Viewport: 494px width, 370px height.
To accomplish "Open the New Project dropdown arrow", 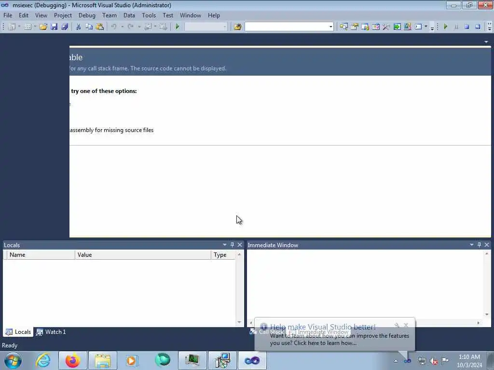I will pos(19,27).
